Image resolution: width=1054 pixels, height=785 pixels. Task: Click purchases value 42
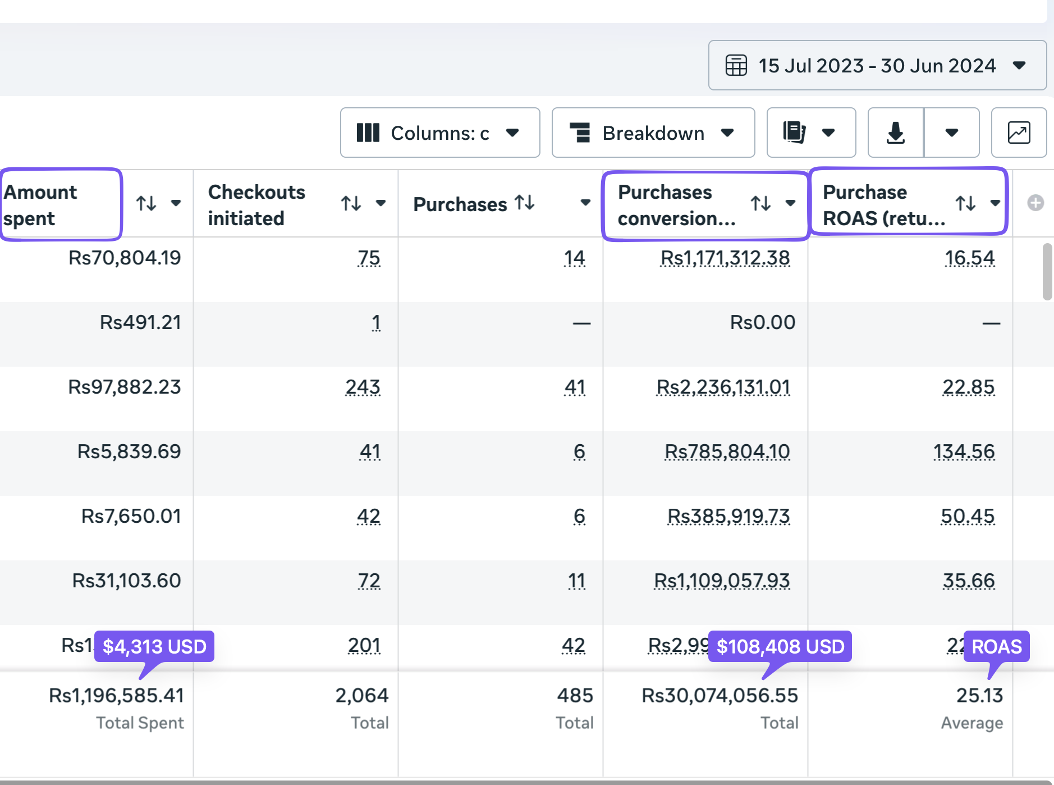574,645
